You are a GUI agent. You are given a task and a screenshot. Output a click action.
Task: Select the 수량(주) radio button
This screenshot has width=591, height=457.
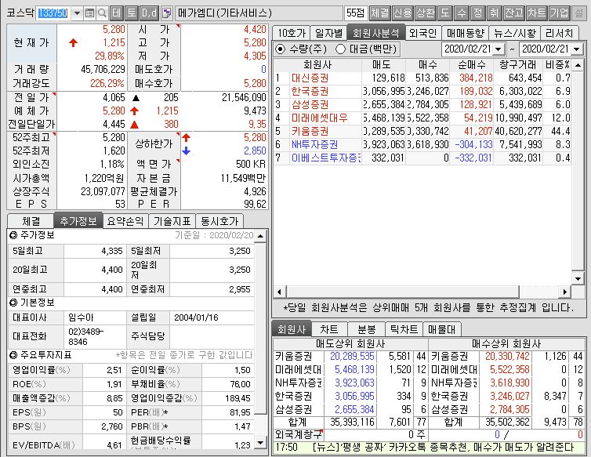281,49
